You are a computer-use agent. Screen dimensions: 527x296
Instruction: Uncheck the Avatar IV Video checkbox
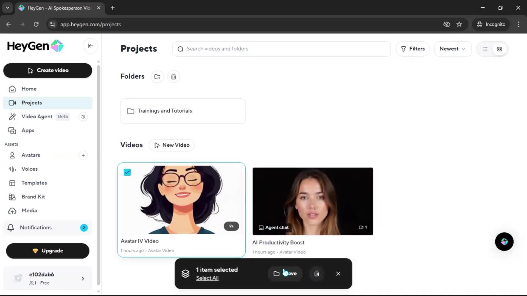click(127, 172)
